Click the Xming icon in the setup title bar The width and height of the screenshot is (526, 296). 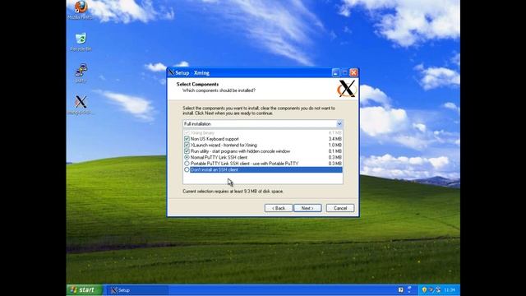coord(172,72)
